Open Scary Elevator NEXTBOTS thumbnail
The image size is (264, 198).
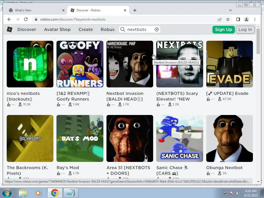pos(180,64)
